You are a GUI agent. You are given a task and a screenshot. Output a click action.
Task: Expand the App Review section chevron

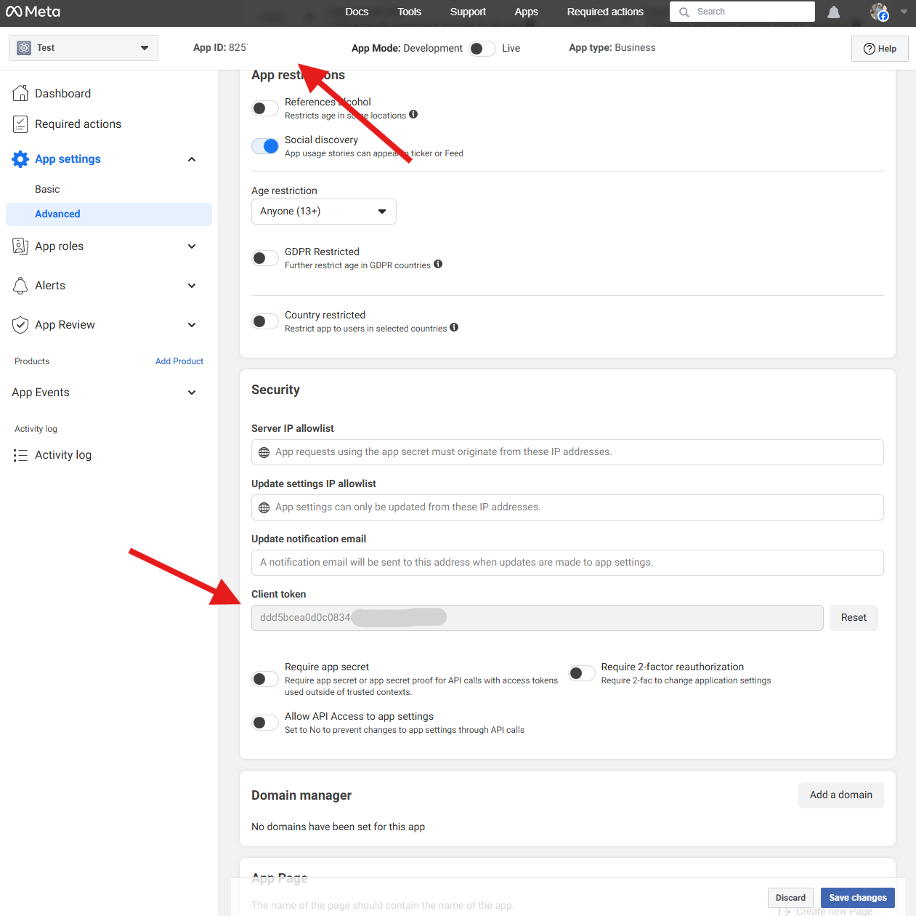pos(192,325)
